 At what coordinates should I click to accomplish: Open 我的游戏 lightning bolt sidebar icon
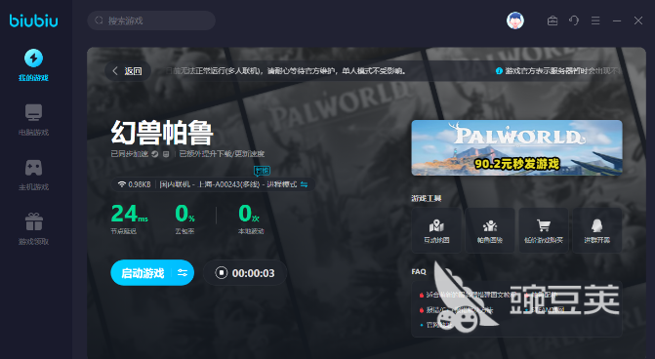[x=33, y=58]
